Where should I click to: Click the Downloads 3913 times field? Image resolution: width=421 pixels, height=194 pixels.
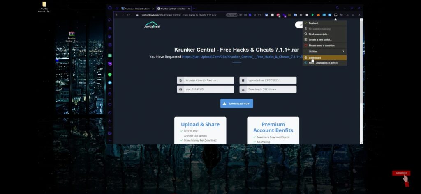268,89
